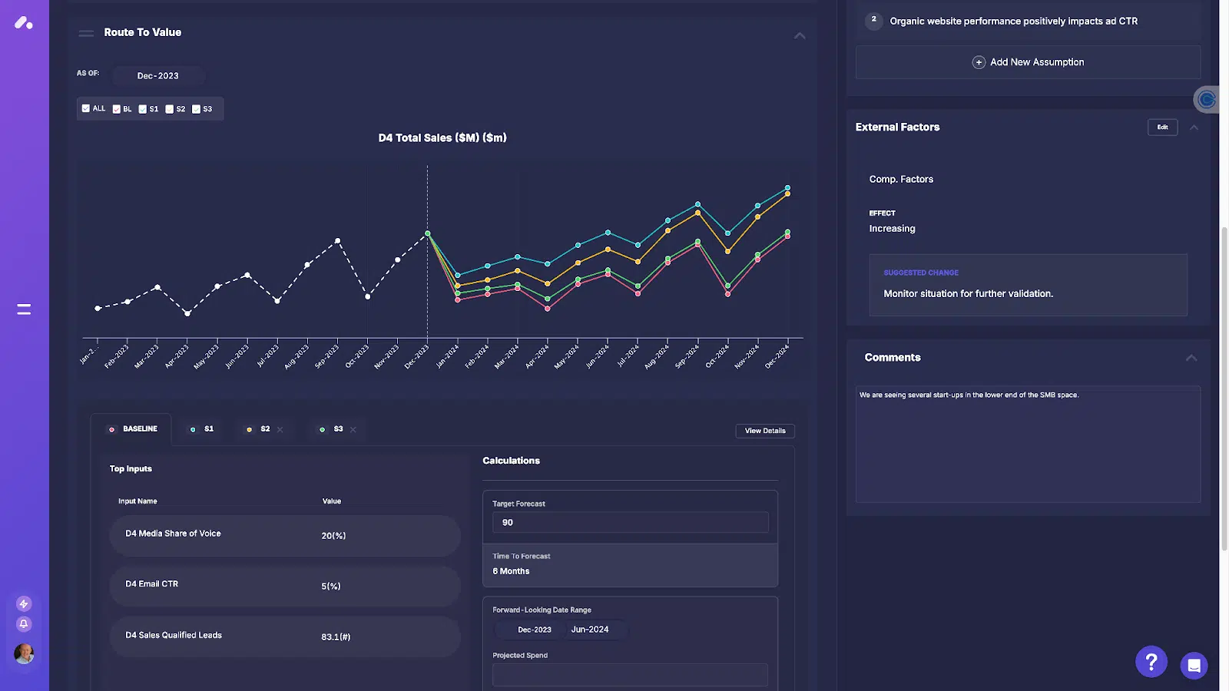1229x691 pixels.
Task: Click the Increasing effect value
Action: tap(892, 229)
